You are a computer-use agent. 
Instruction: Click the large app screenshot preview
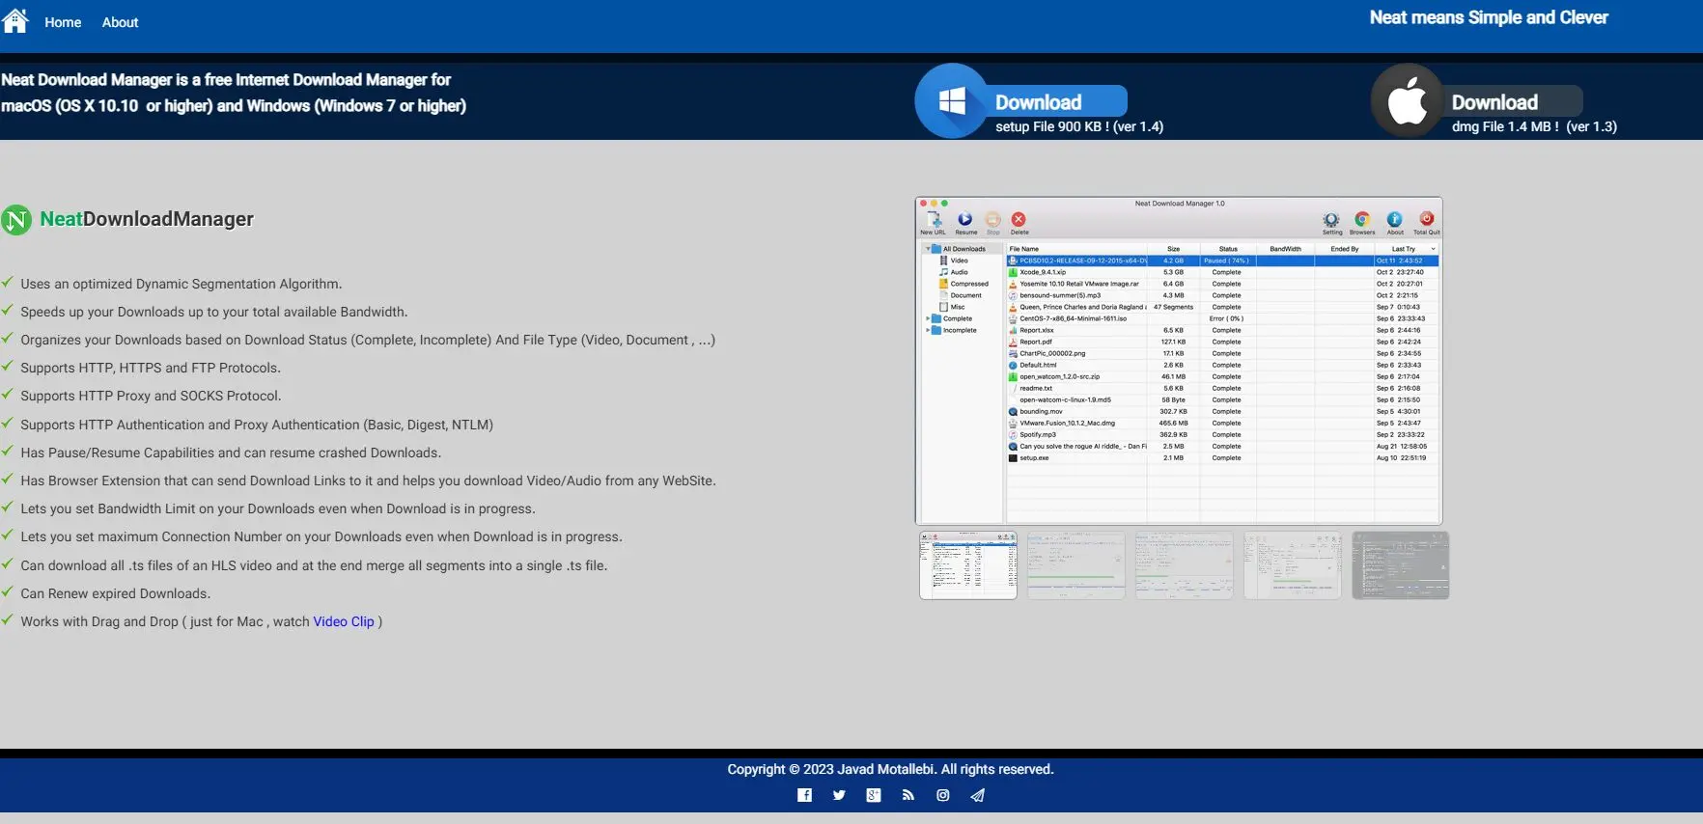click(1178, 361)
